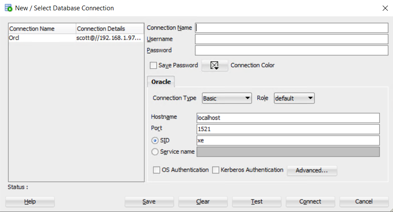Click the Connection Name column header
The height and width of the screenshot is (212, 393).
(x=42, y=29)
